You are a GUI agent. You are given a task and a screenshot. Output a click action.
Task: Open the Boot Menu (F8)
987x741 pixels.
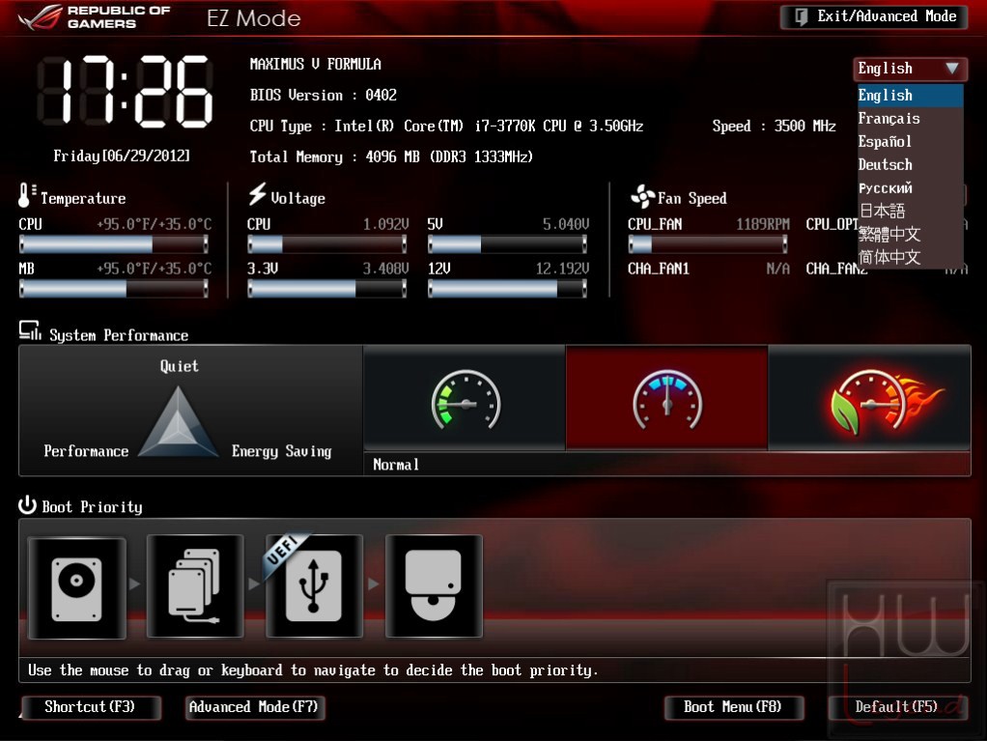pyautogui.click(x=733, y=707)
